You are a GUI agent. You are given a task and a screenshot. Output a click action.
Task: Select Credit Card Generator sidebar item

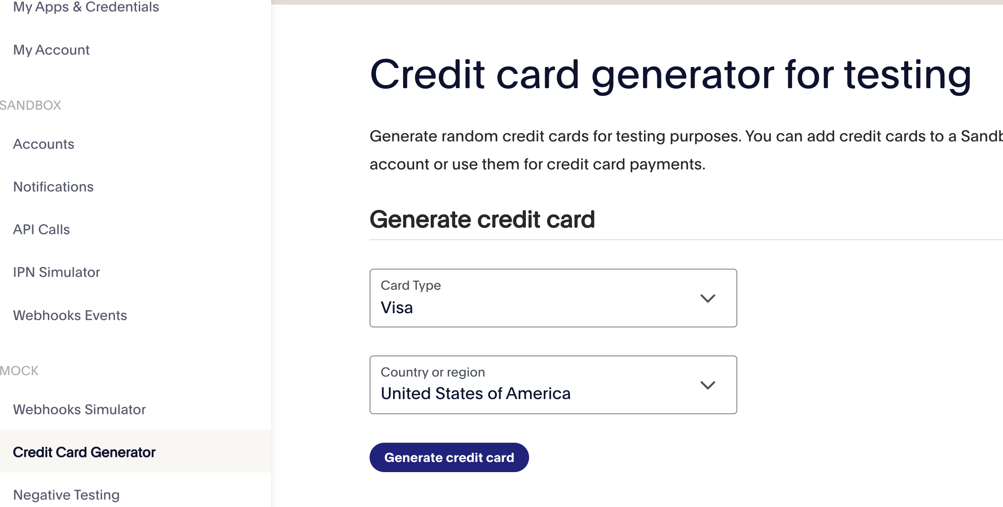click(84, 452)
